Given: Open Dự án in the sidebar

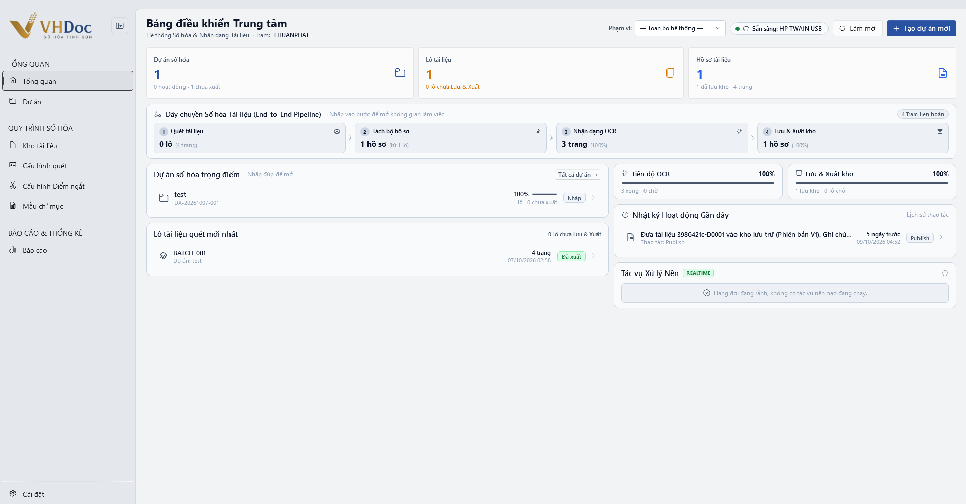Looking at the screenshot, I should pos(68,101).
